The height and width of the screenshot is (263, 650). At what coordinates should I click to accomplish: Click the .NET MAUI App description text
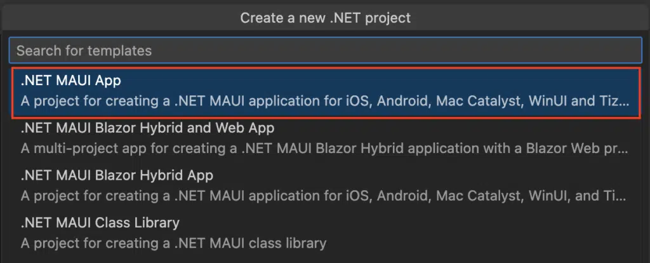click(325, 101)
